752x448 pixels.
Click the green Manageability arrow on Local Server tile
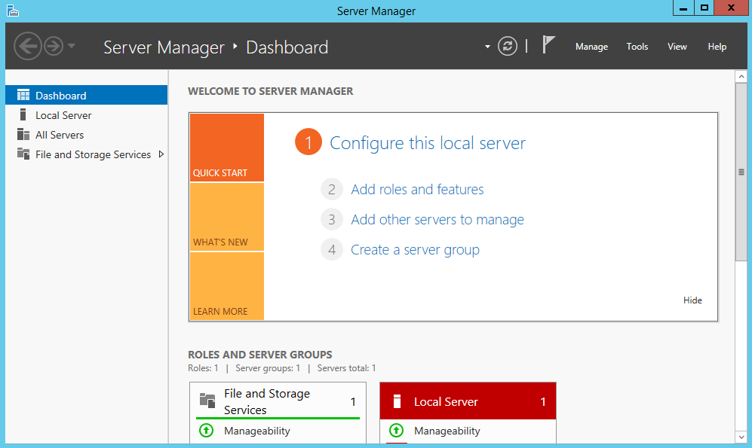[396, 431]
